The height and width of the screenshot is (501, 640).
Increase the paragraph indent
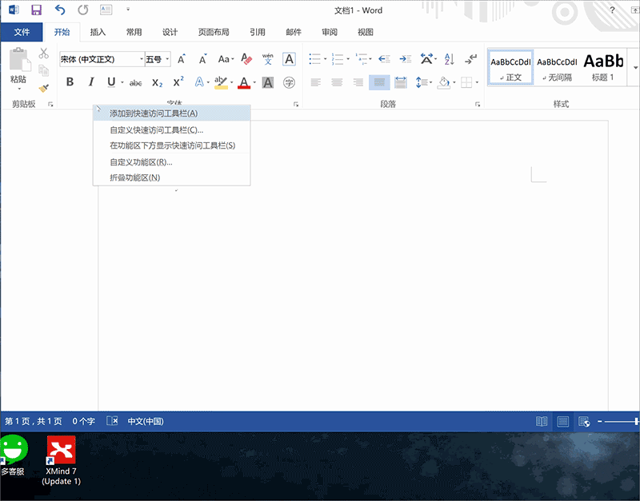(x=406, y=59)
